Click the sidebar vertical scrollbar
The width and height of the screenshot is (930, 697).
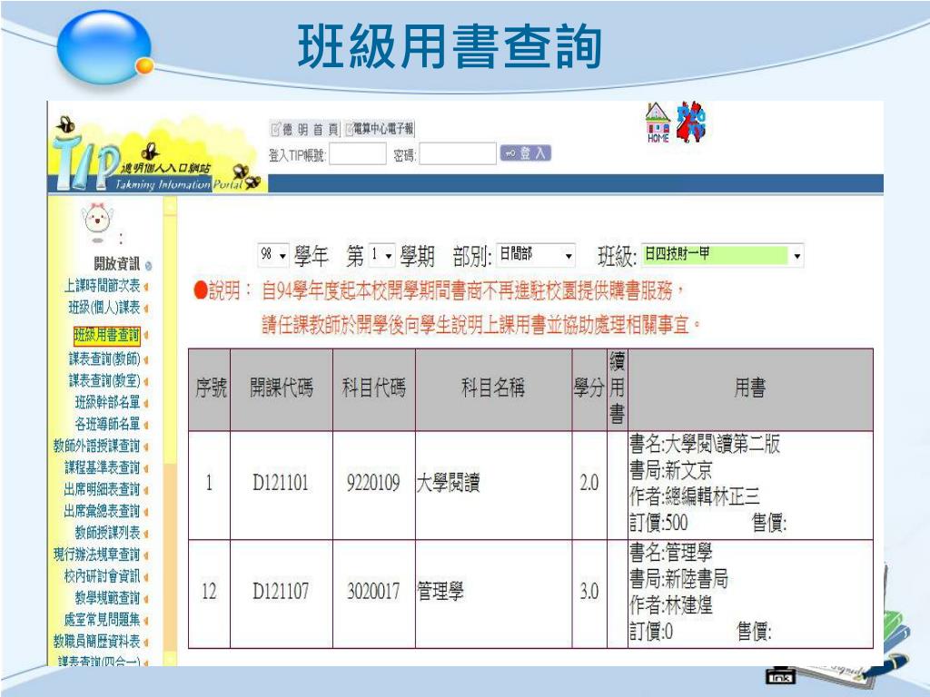pos(170,431)
